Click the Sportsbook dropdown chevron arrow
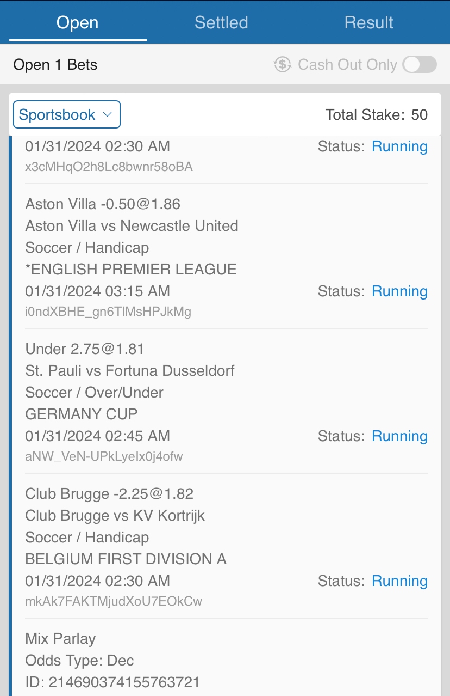 pos(107,115)
